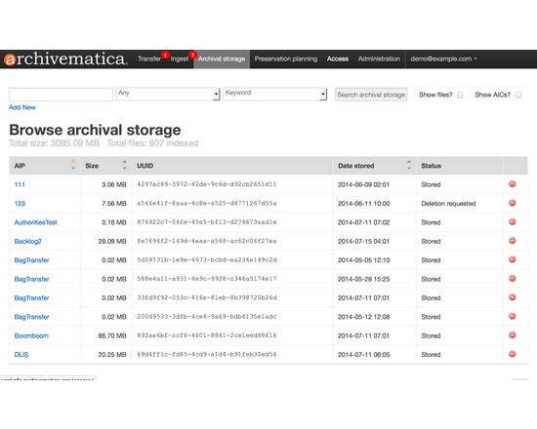The width and height of the screenshot is (537, 429).
Task: Open the Keyword query type dropdown
Action: click(x=275, y=94)
